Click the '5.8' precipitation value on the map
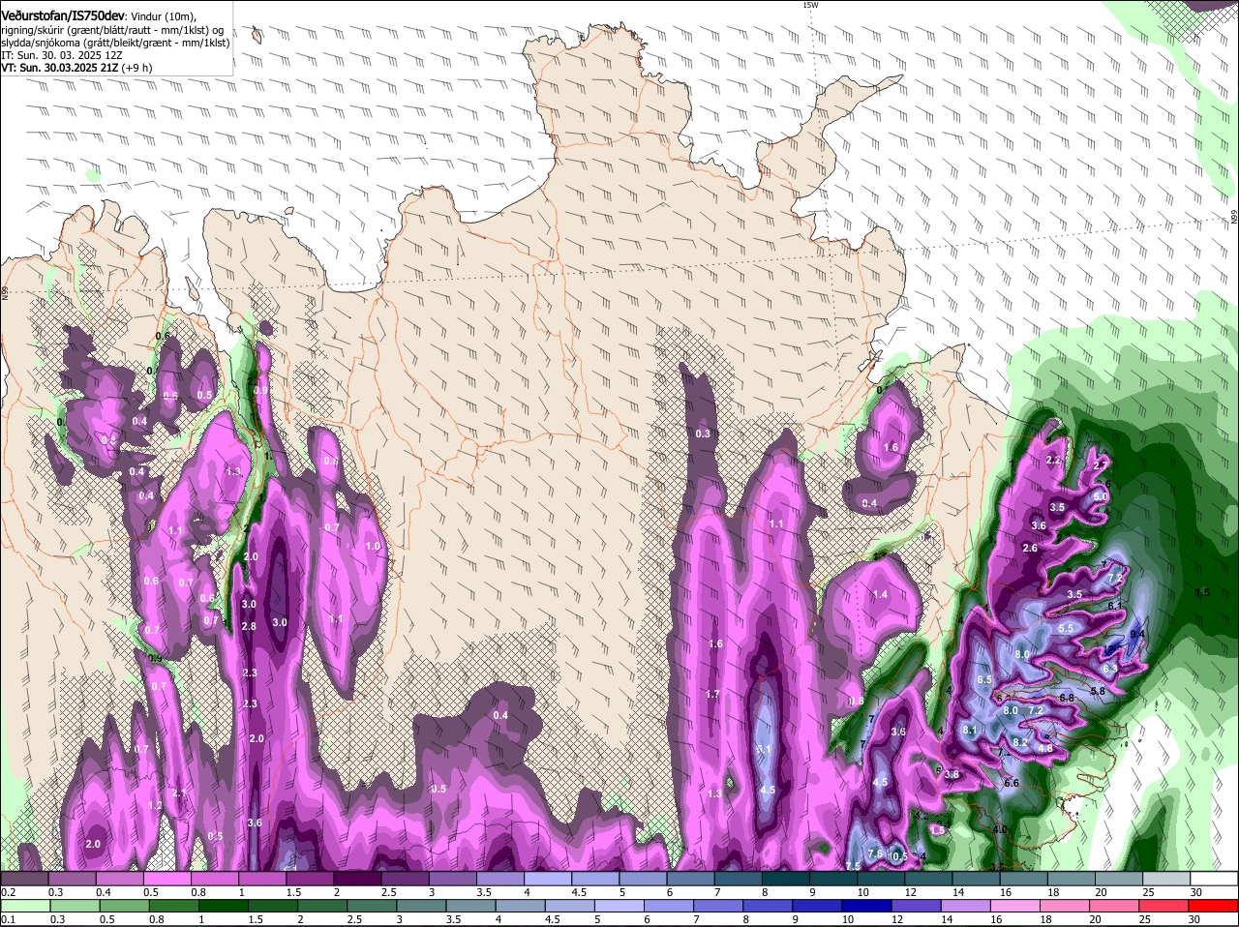 tap(1098, 692)
